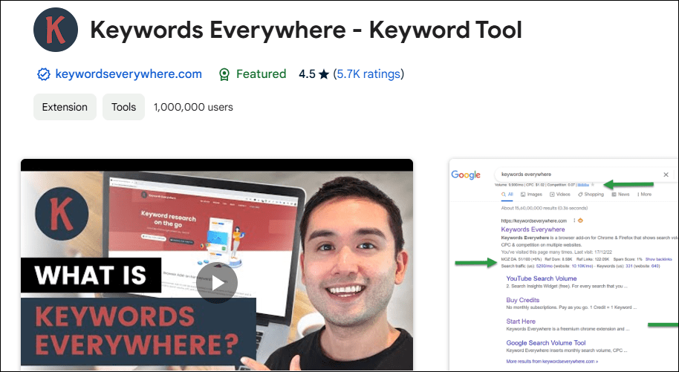
Task: Open the keywordseverywhere.com publisher link
Action: (x=129, y=74)
